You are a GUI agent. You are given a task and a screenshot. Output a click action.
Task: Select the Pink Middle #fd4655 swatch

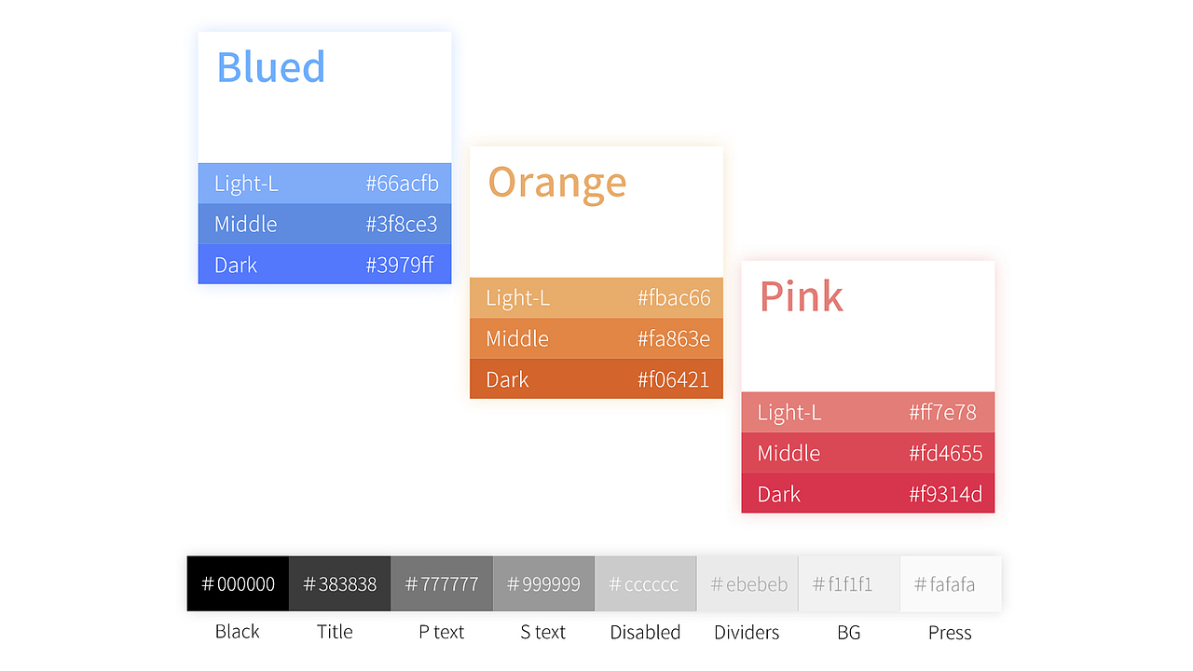click(868, 453)
